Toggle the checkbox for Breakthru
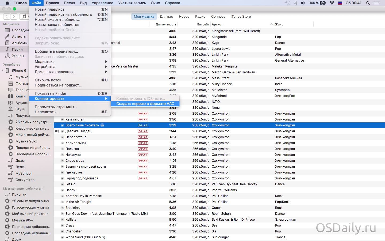The height and width of the screenshot is (241, 385). pyautogui.click(x=62, y=208)
